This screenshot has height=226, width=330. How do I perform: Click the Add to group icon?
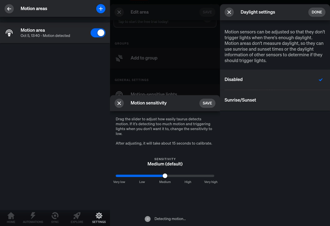tap(119, 58)
